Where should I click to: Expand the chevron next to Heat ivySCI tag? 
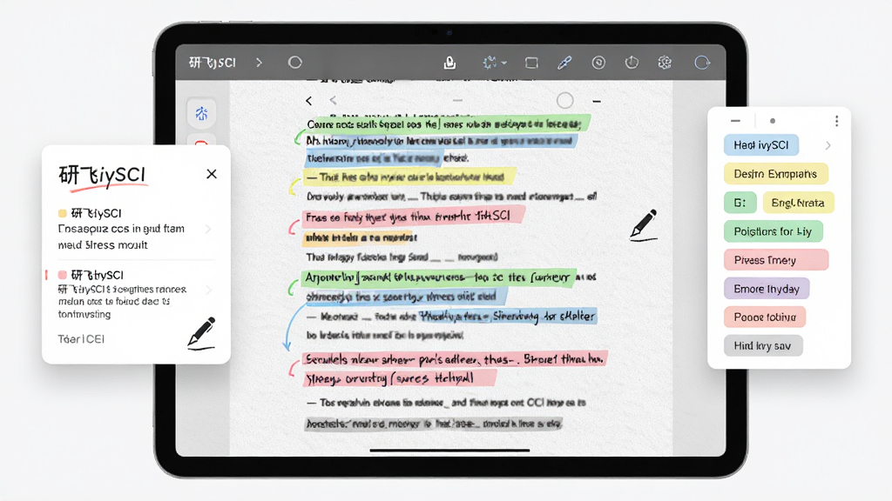coord(828,145)
